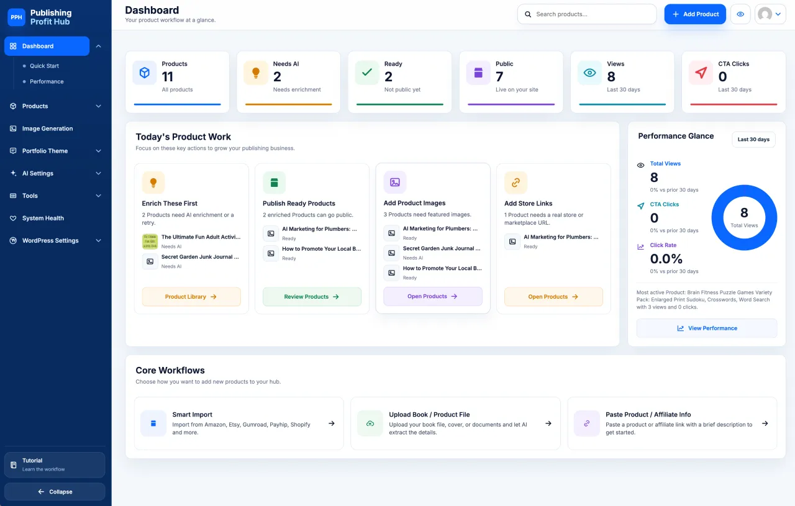Click the Total Views label in Performance Glance
Screen dimensions: 795x506
(665, 164)
